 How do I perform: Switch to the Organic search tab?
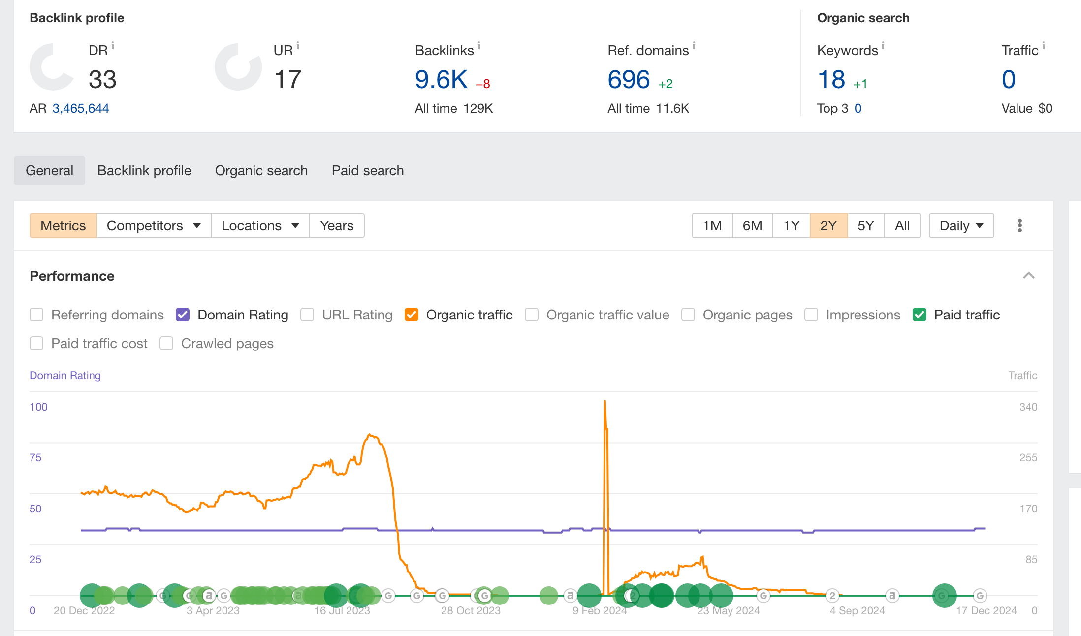[x=261, y=170]
